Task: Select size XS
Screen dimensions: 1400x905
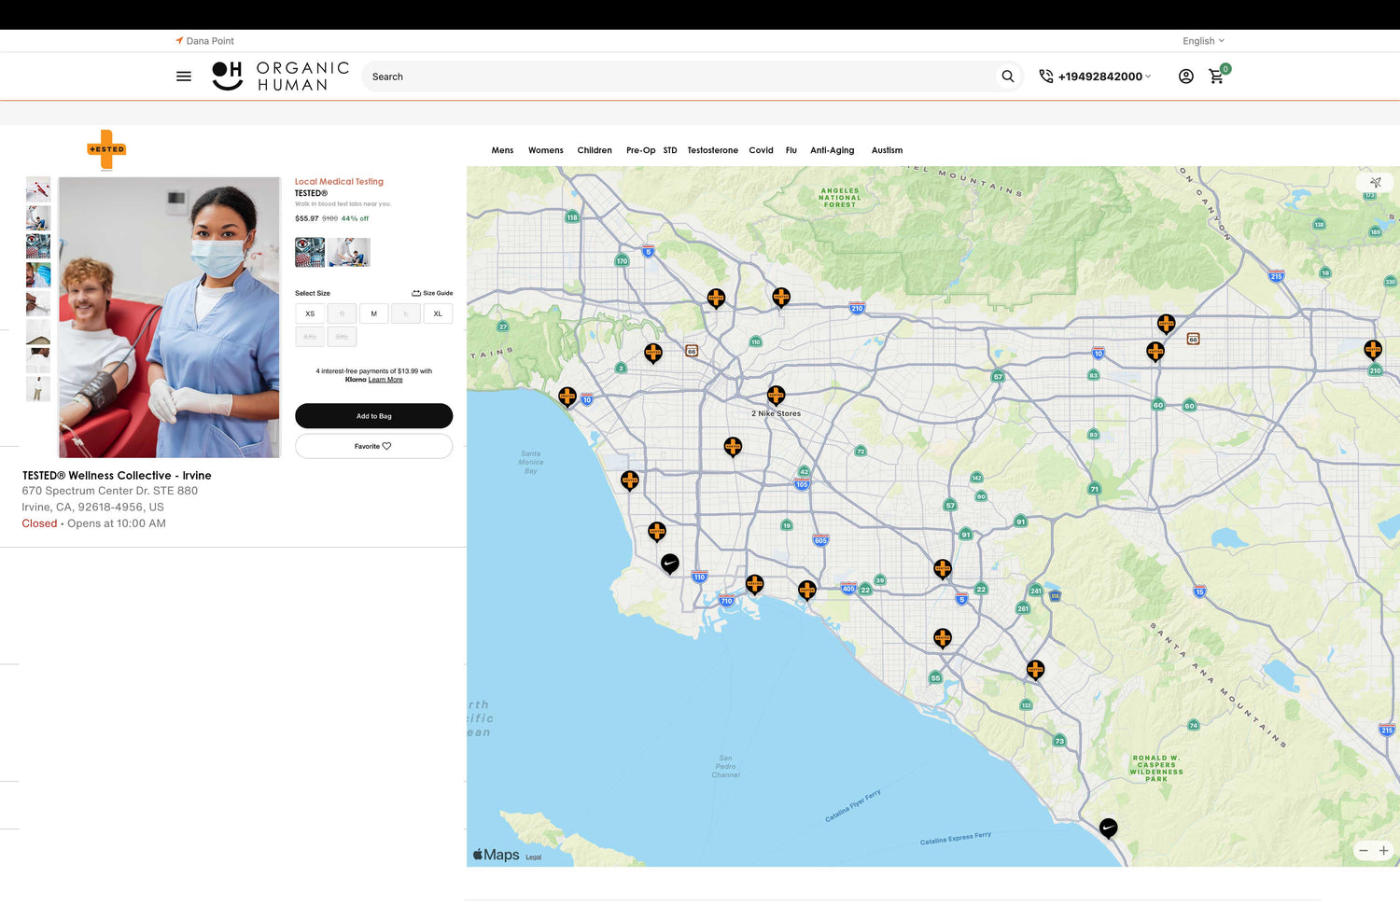Action: coord(310,313)
